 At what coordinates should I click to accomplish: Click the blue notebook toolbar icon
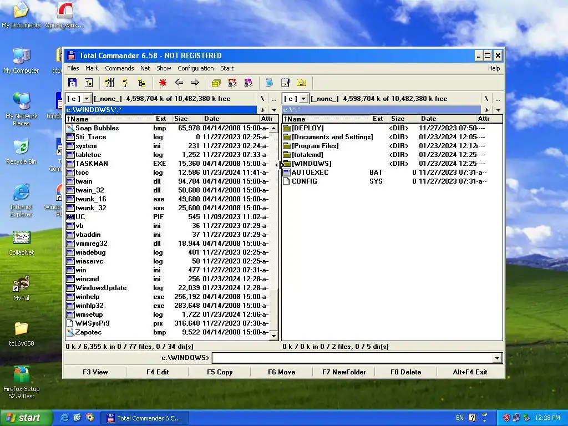click(x=269, y=83)
